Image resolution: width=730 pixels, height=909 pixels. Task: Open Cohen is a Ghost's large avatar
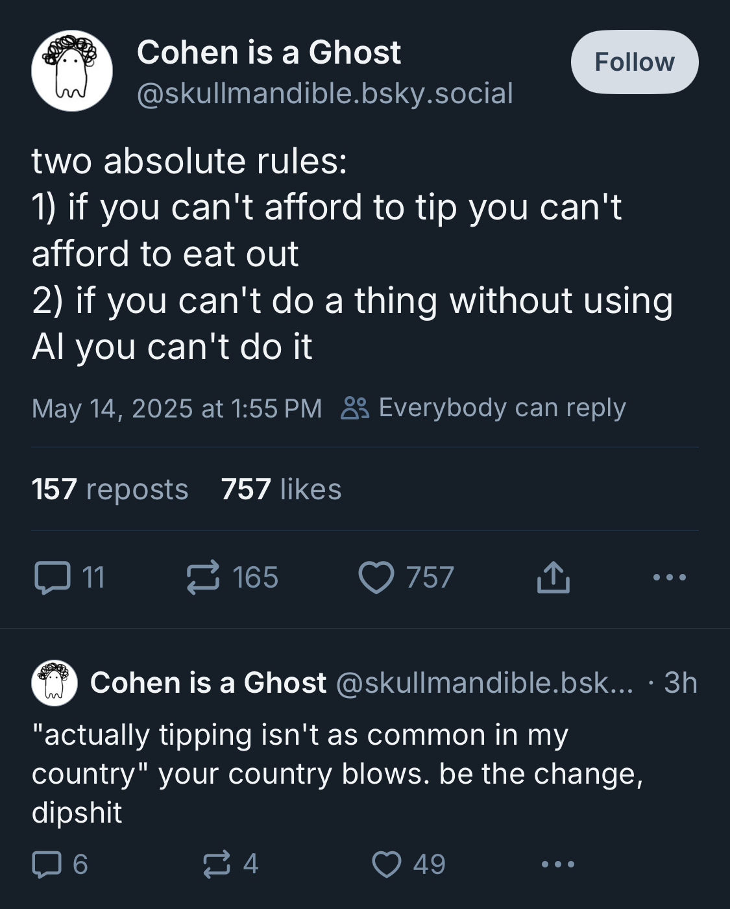(x=71, y=71)
